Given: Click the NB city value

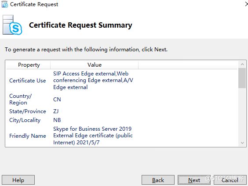Looking at the screenshot, I should tap(57, 120).
